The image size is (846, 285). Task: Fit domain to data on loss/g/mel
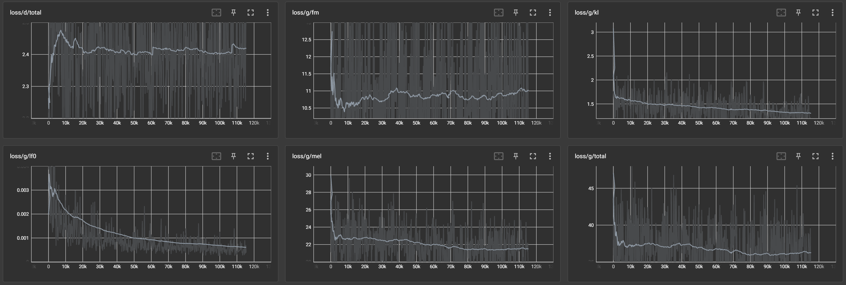(x=498, y=156)
